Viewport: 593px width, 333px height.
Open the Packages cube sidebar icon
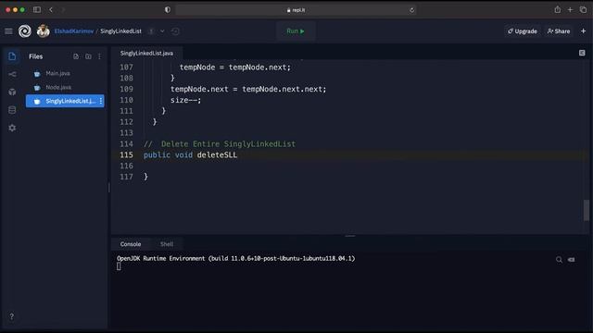pos(12,92)
